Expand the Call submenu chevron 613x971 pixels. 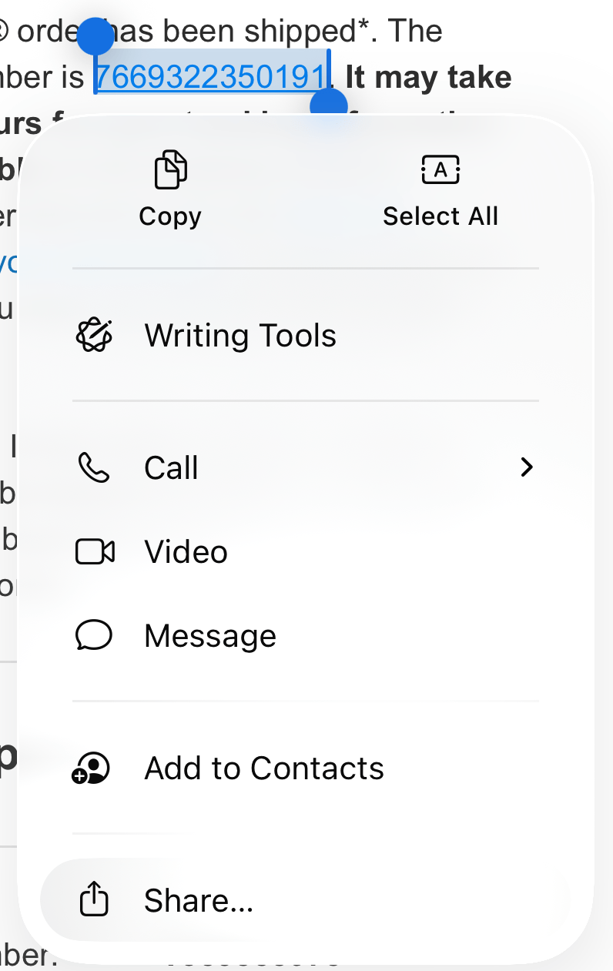527,467
